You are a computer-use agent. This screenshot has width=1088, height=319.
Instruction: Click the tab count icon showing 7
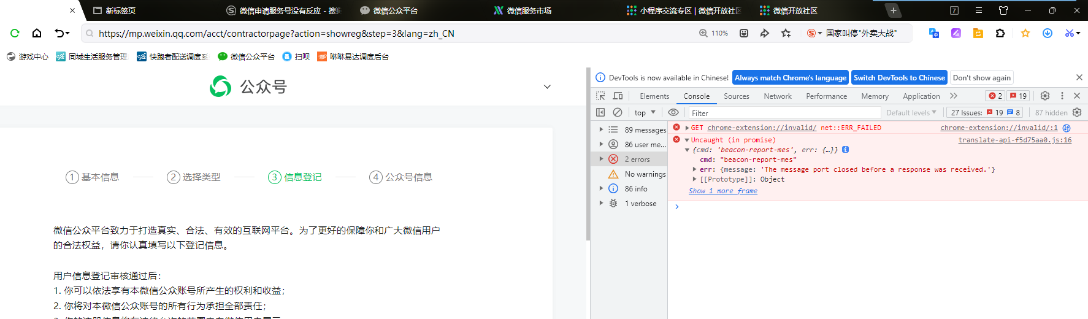pyautogui.click(x=954, y=10)
